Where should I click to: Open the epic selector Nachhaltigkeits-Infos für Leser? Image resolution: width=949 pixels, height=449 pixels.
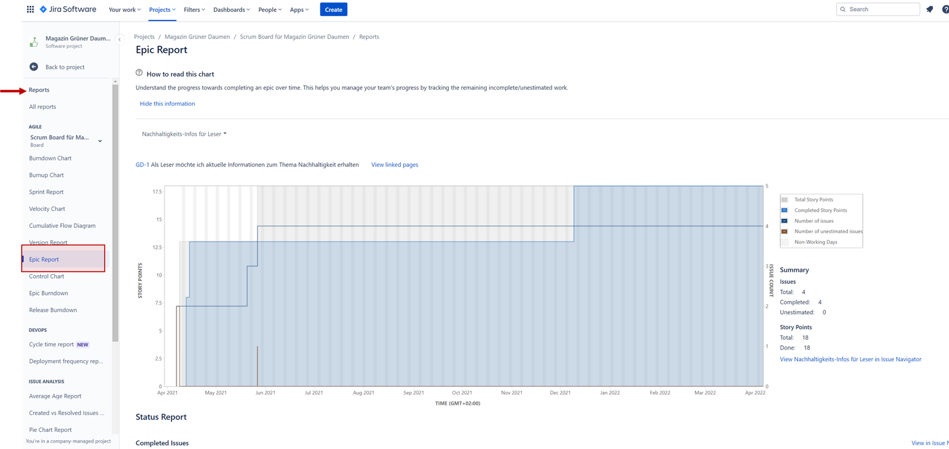[184, 134]
